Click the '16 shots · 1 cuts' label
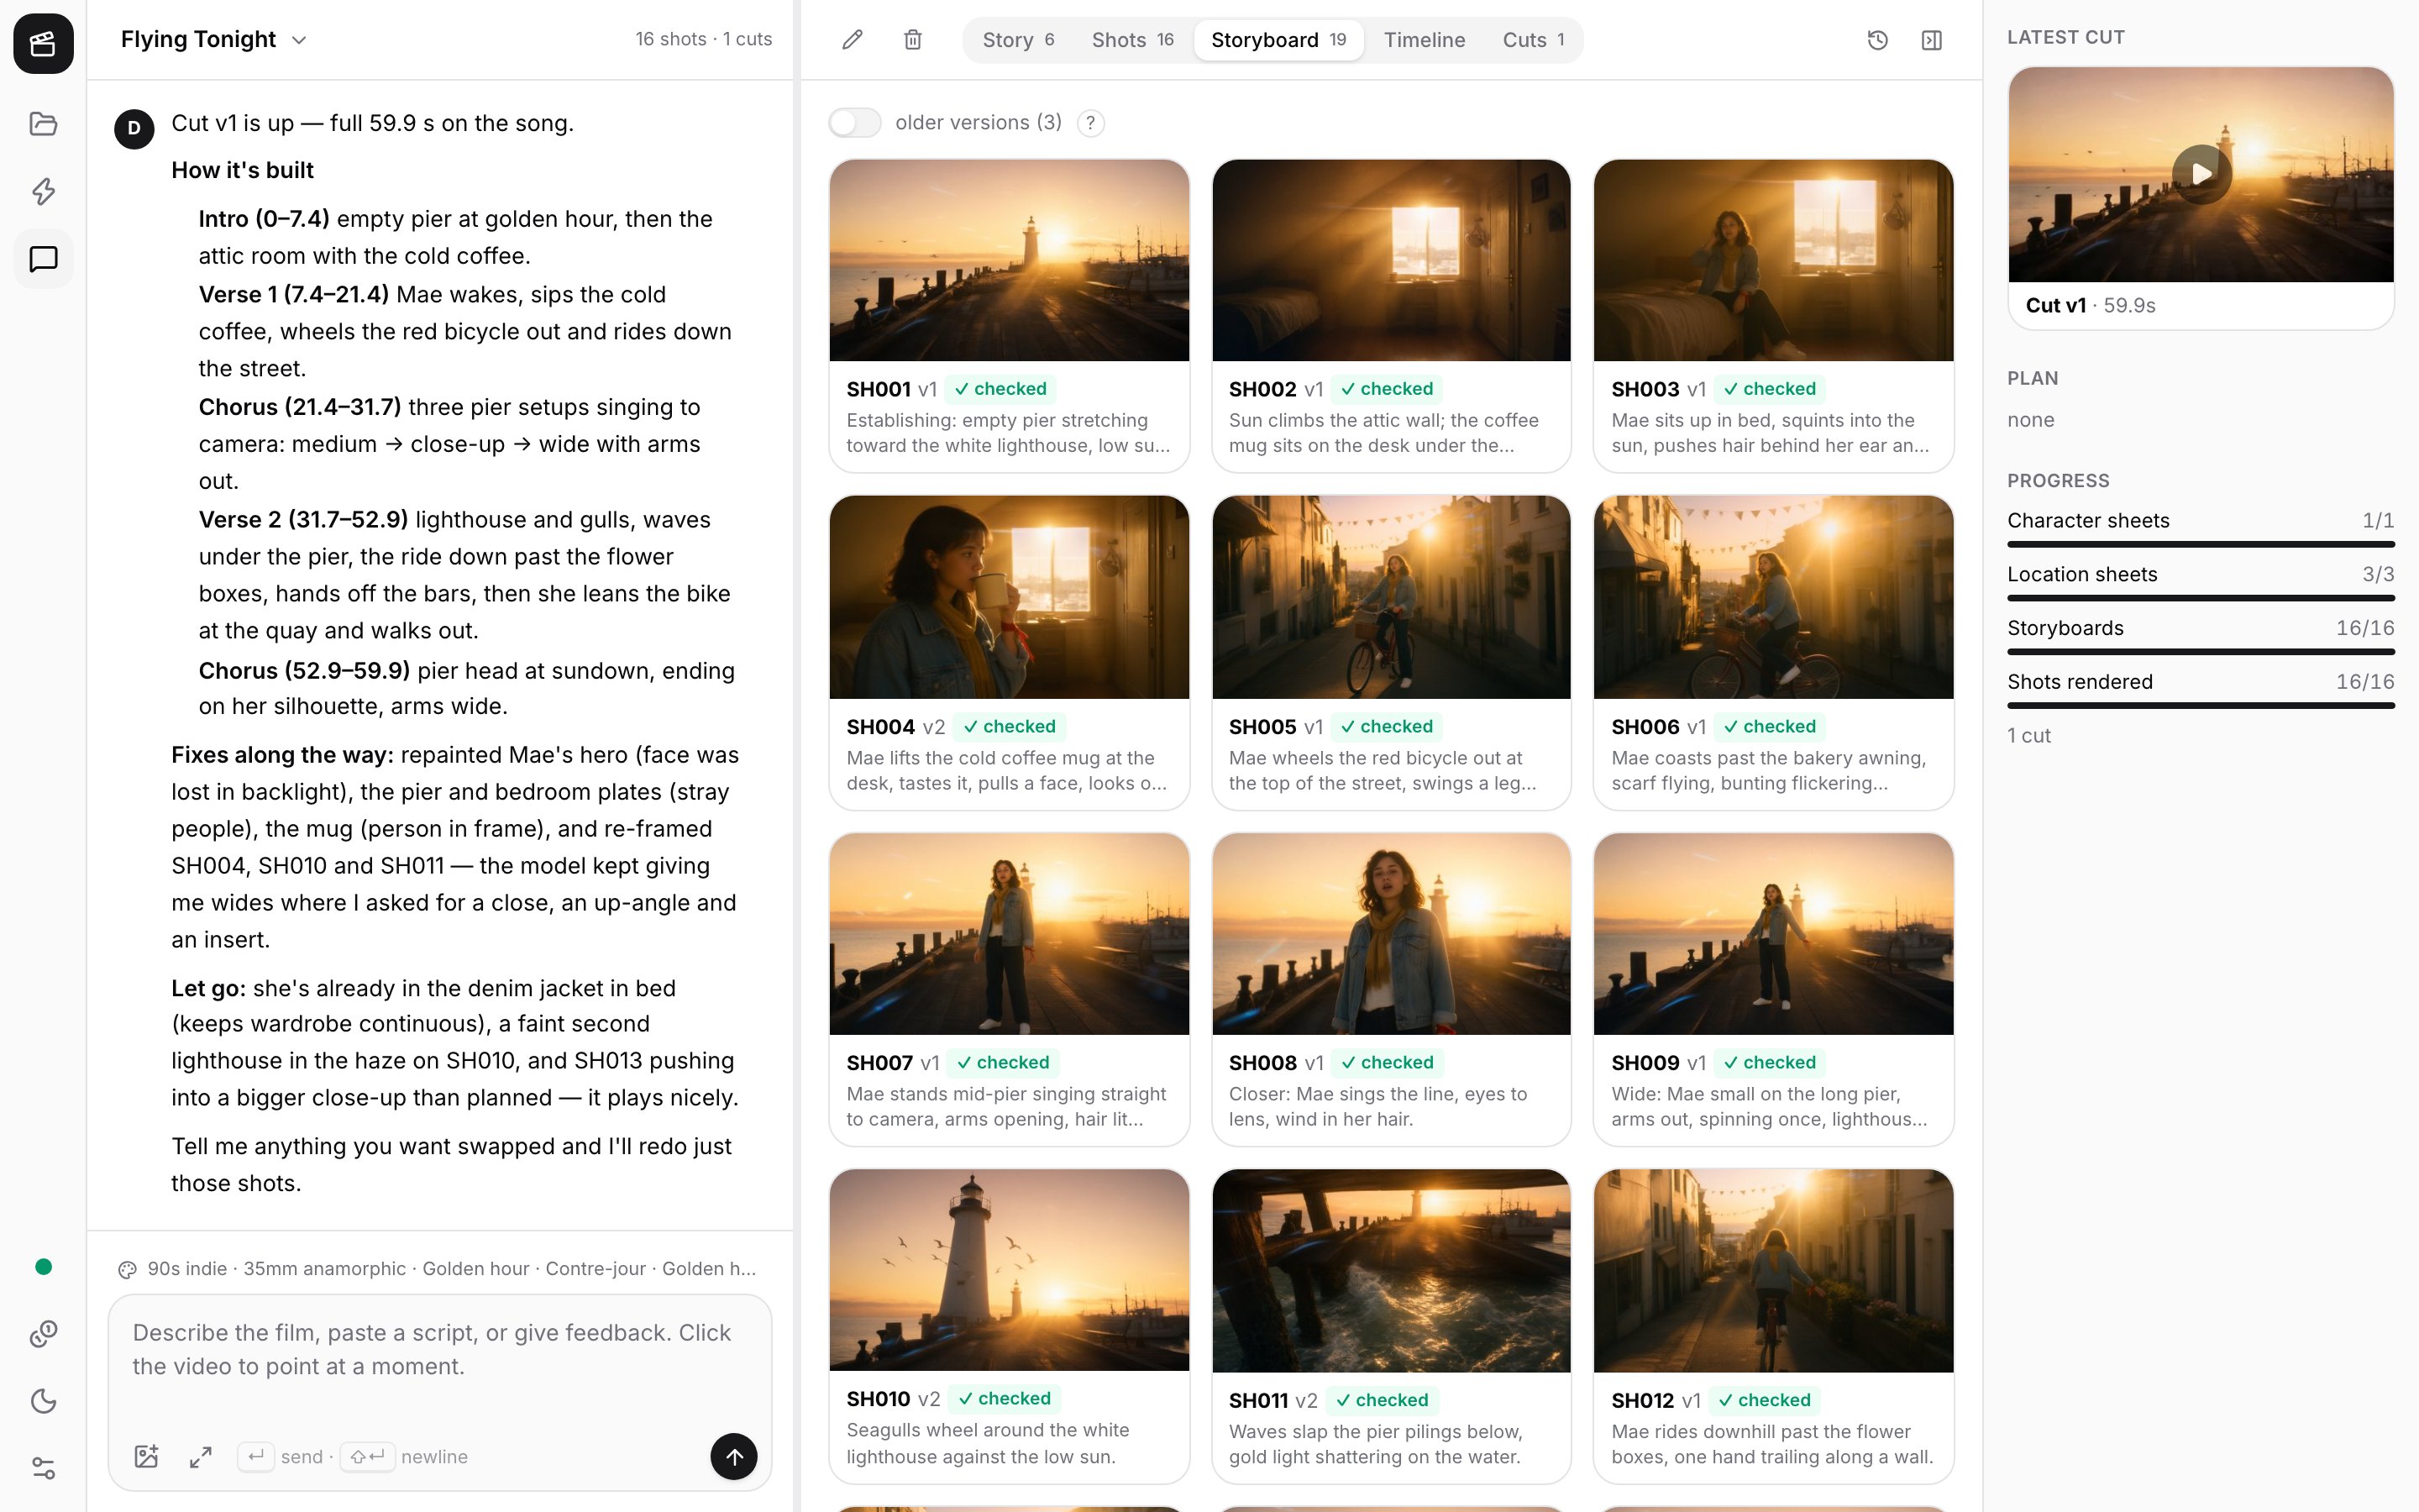Image resolution: width=2419 pixels, height=1512 pixels. click(704, 39)
